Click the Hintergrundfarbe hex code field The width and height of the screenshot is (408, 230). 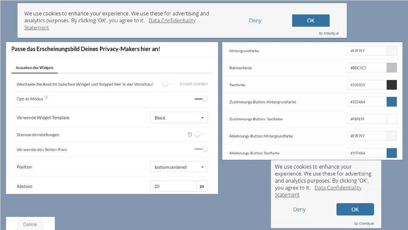366,51
